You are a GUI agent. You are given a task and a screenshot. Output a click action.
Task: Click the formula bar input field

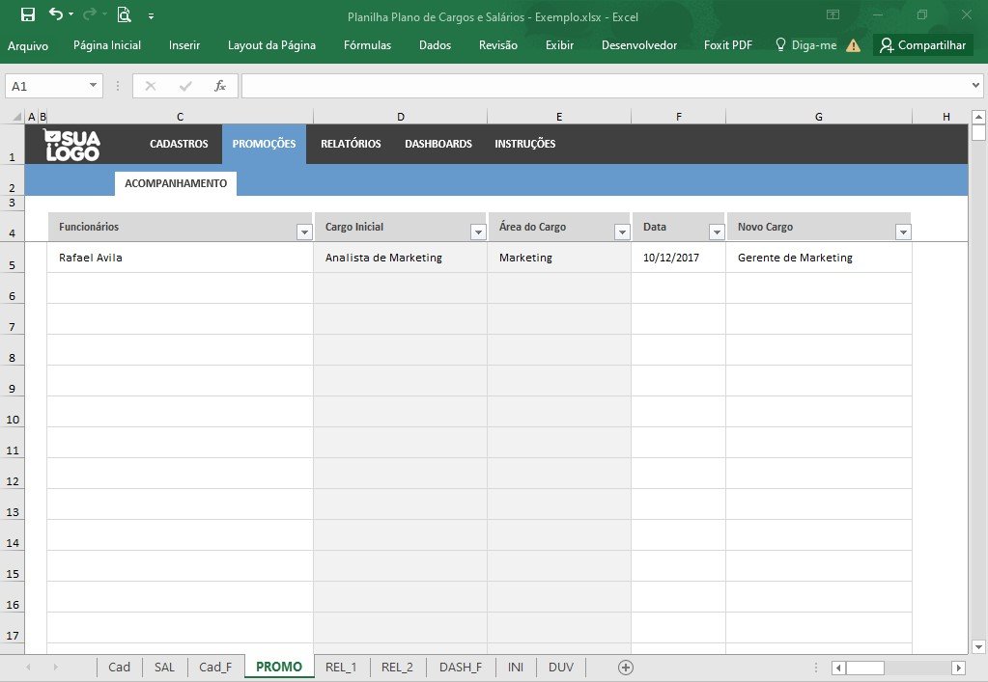tap(605, 86)
